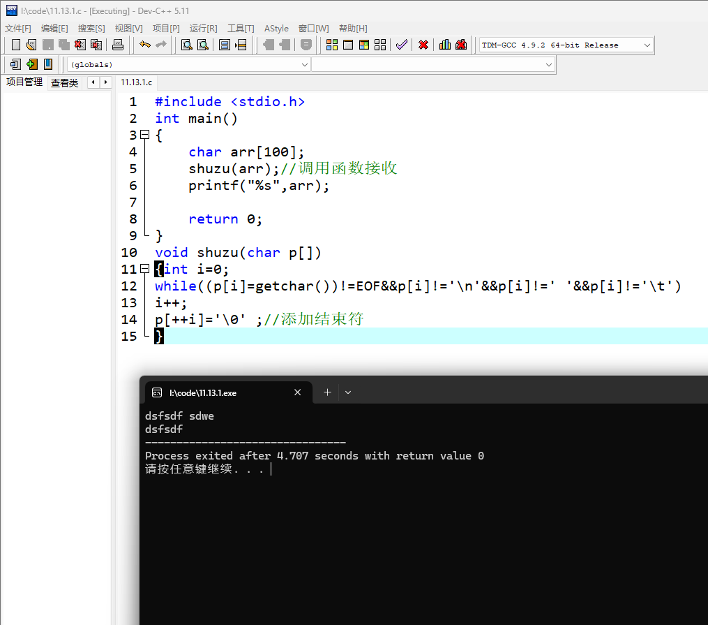Click the grayed Save icon
The width and height of the screenshot is (708, 625).
48,45
